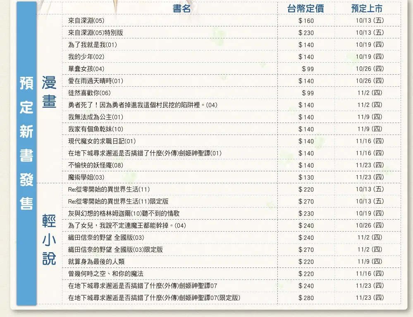Select the release date for 我家有個魚乾妹(10)
This screenshot has height=317, width=413.
pos(370,129)
